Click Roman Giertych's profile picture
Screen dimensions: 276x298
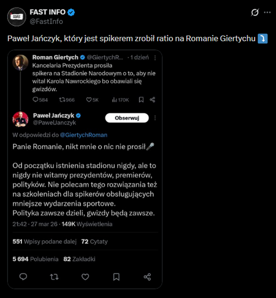pos(20,62)
